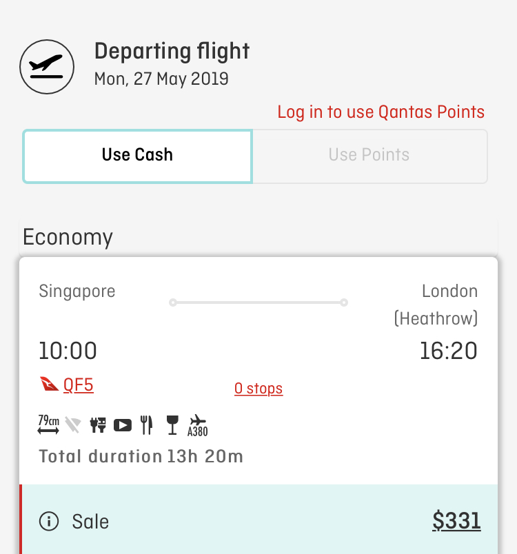Open the QF5 flight number link

click(x=79, y=384)
